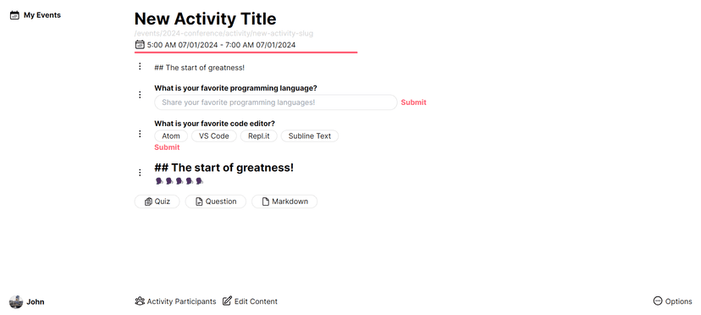Click the calendar icon beside activity time
Viewport: 701px width, 315px height.
[x=140, y=45]
